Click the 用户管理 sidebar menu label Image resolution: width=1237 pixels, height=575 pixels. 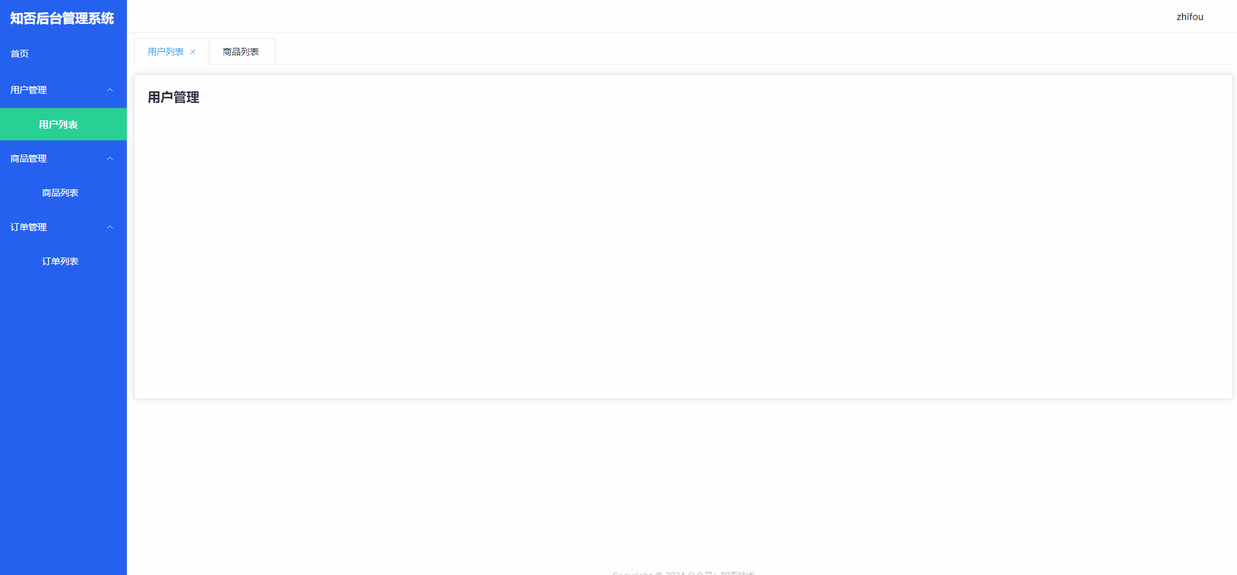tap(28, 90)
